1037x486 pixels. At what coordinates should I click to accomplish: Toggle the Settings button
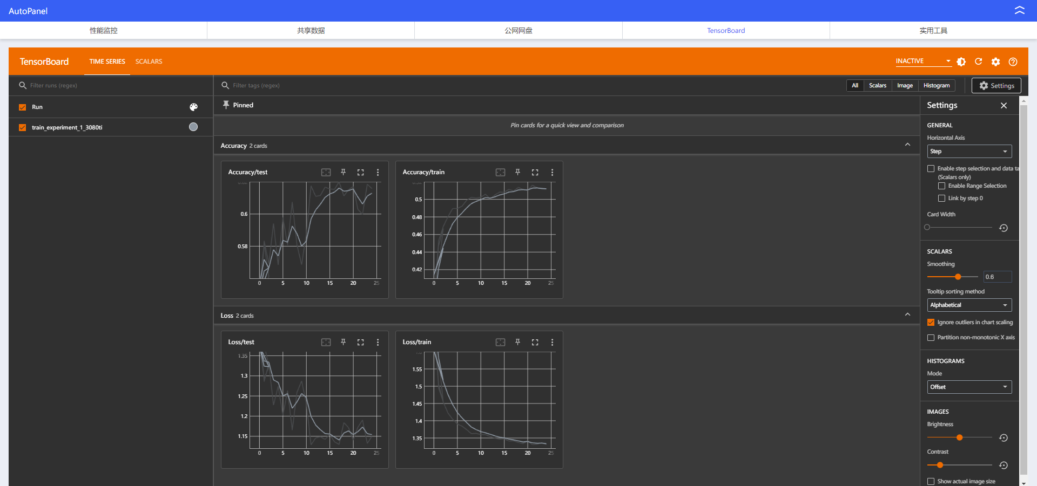tap(996, 85)
